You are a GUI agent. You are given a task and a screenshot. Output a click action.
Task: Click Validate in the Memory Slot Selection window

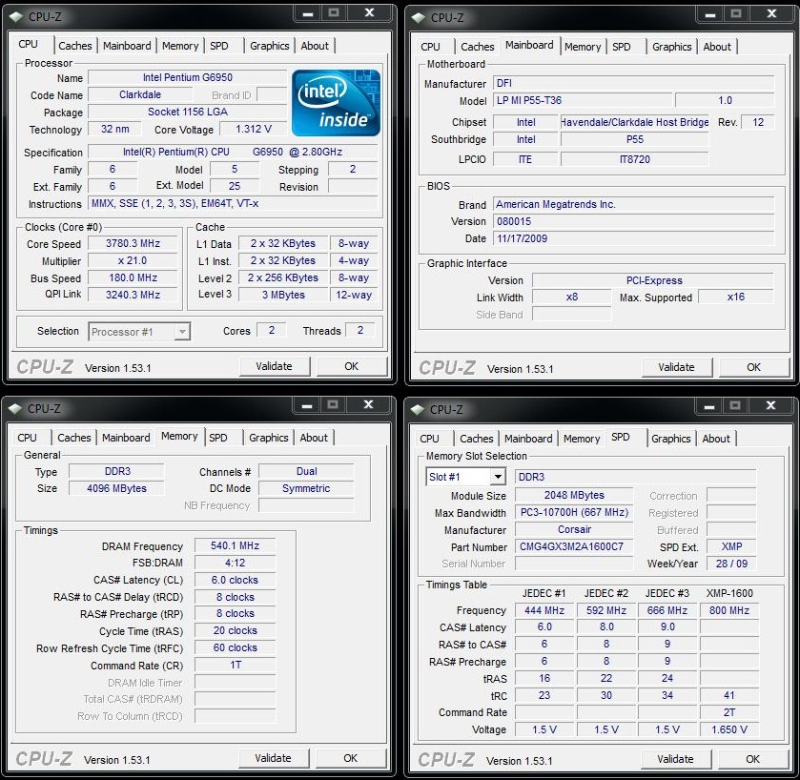(x=675, y=759)
